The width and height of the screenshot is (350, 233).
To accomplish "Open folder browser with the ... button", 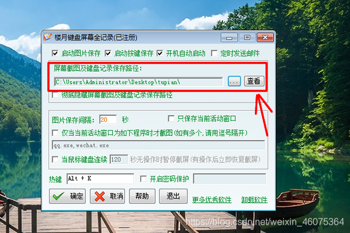I will coord(234,81).
